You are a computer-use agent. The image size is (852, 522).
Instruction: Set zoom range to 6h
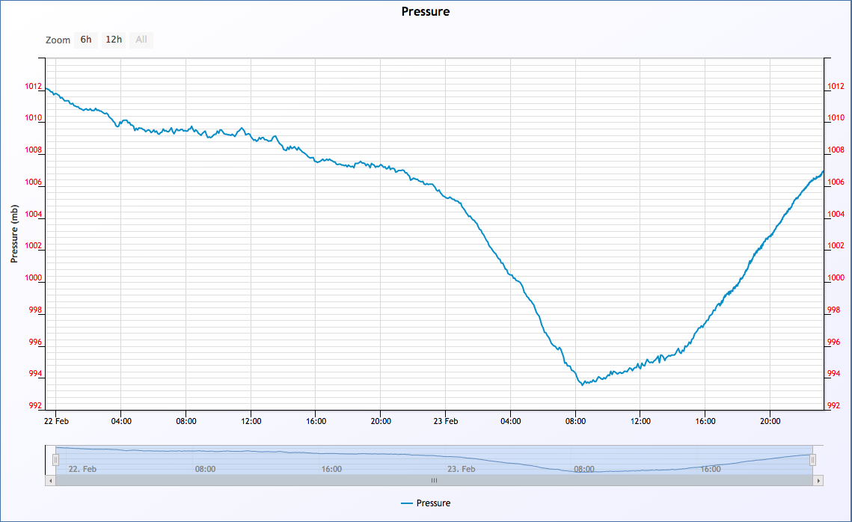pyautogui.click(x=86, y=40)
